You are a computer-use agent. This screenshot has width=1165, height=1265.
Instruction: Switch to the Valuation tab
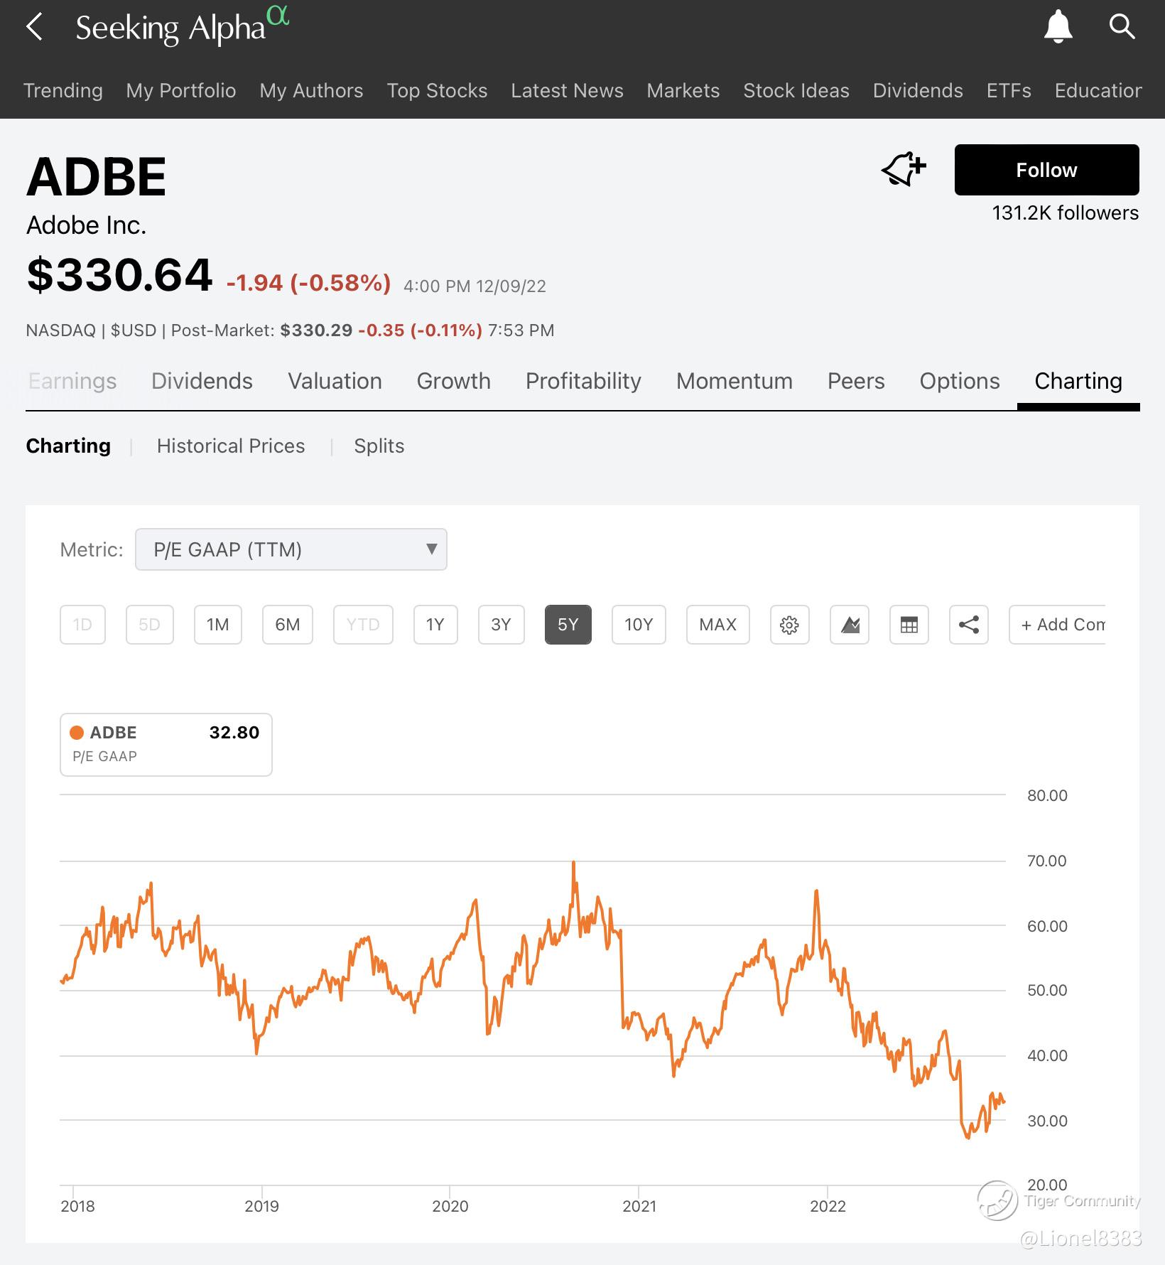coord(335,382)
